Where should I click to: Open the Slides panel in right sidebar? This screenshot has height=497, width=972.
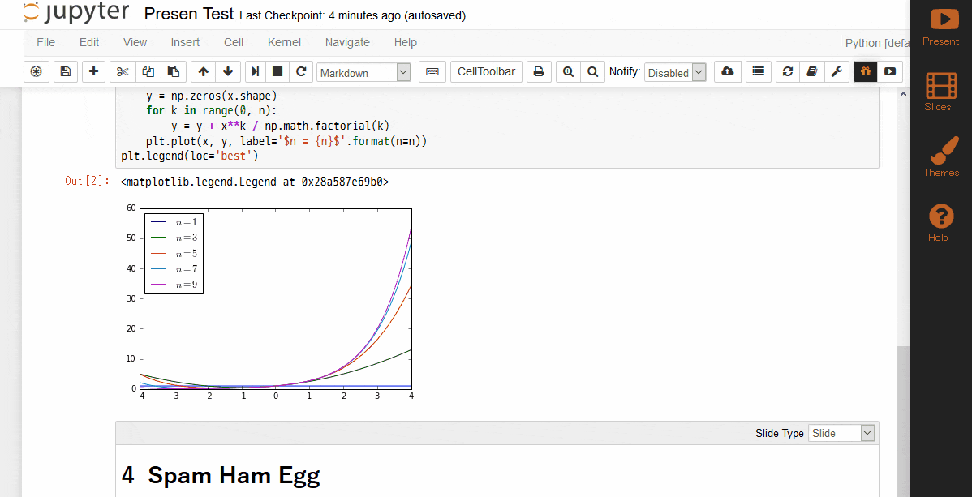pyautogui.click(x=941, y=89)
